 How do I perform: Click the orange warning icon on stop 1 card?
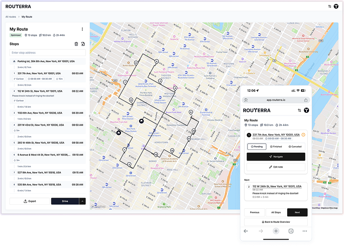(x=303, y=135)
